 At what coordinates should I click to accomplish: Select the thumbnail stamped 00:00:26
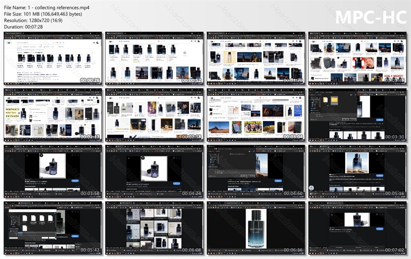point(53,59)
